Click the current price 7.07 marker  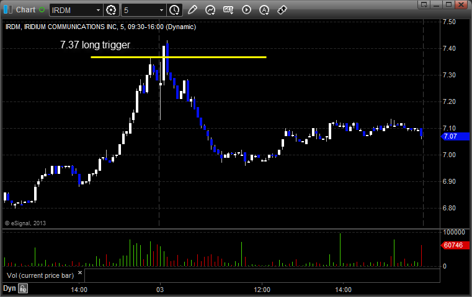(455, 136)
